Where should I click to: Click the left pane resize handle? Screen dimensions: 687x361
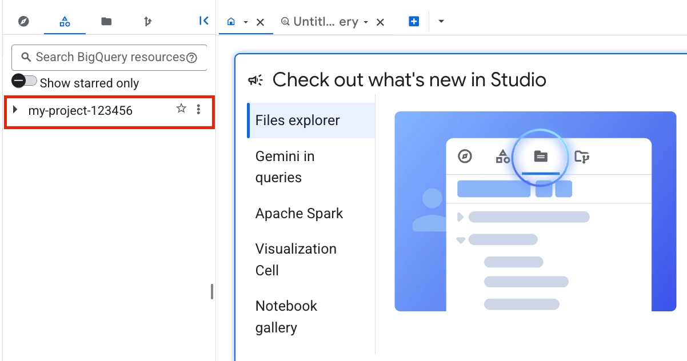pyautogui.click(x=212, y=291)
